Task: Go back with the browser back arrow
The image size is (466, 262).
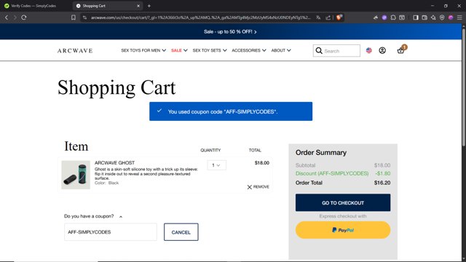Action: (x=7, y=17)
